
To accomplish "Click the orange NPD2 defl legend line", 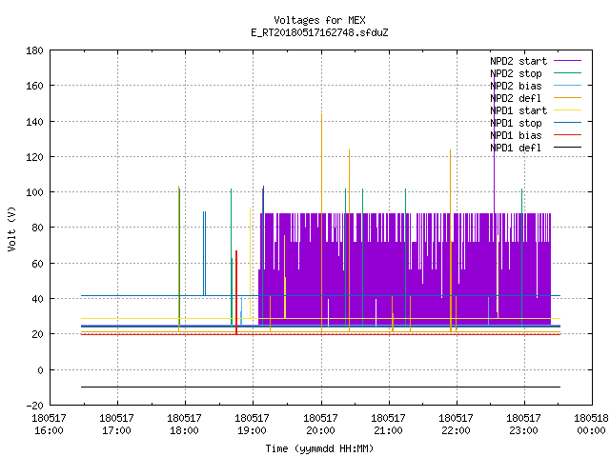I will tap(567, 97).
